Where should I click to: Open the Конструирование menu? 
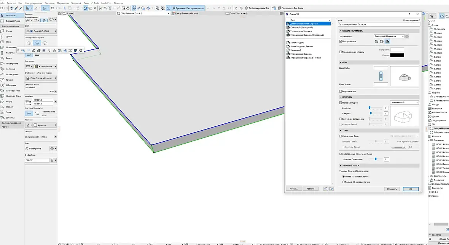pyautogui.click(x=33, y=3)
